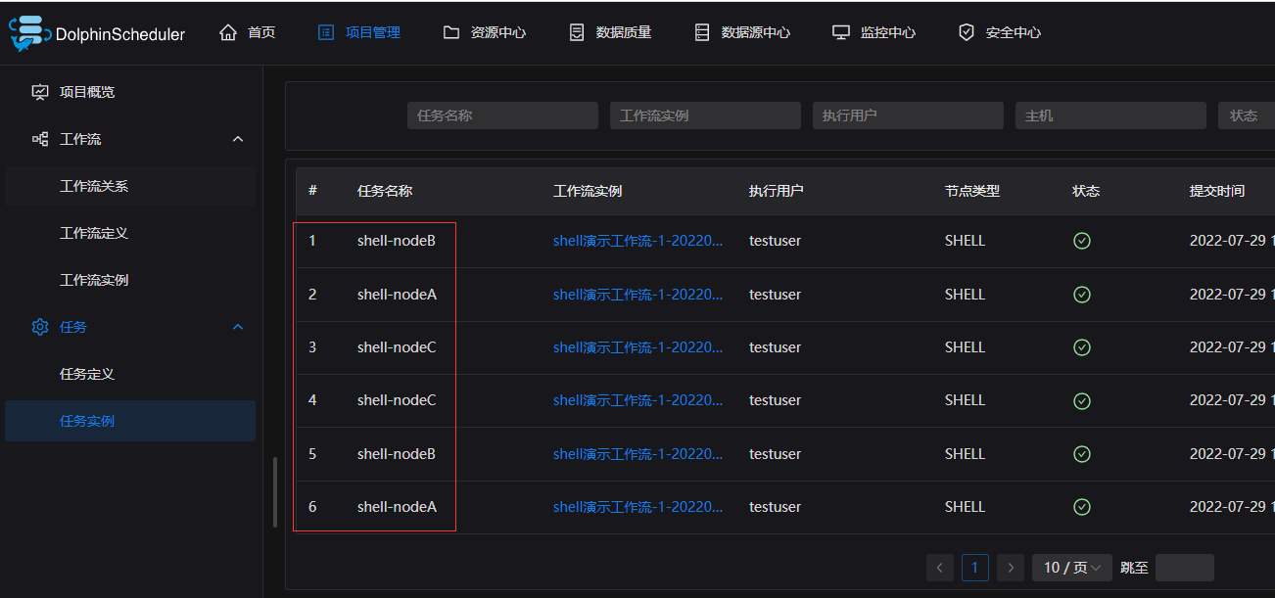
Task: Select page 1 in pagination
Action: pos(975,568)
